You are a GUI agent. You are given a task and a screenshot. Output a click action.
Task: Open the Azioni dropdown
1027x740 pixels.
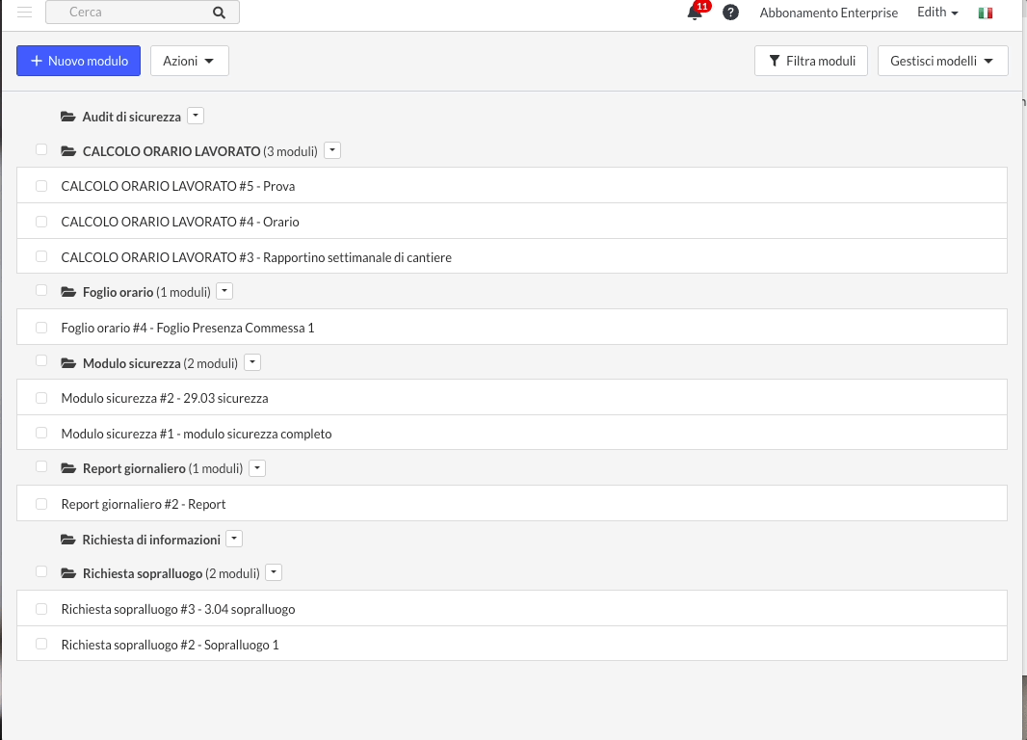pos(189,61)
